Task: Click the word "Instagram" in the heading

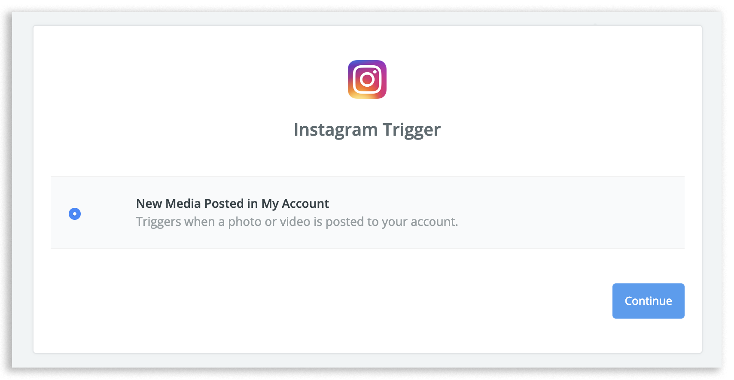Action: (x=335, y=130)
